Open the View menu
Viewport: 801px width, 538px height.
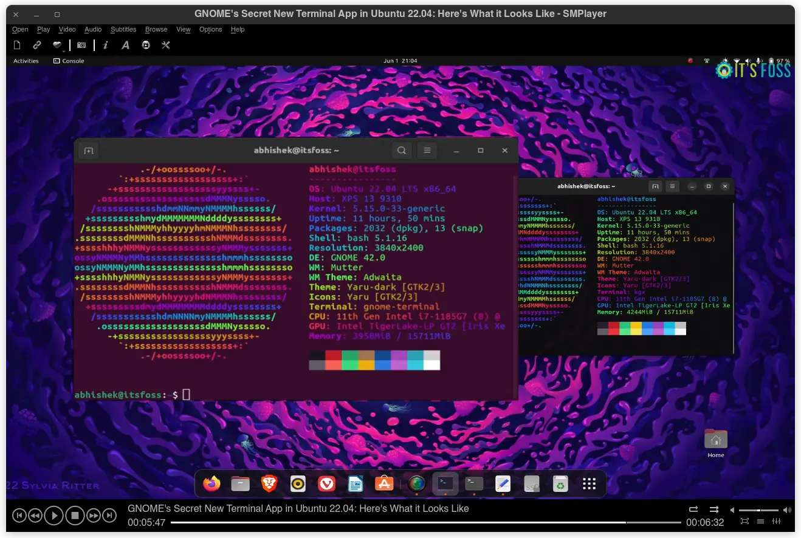coord(184,29)
